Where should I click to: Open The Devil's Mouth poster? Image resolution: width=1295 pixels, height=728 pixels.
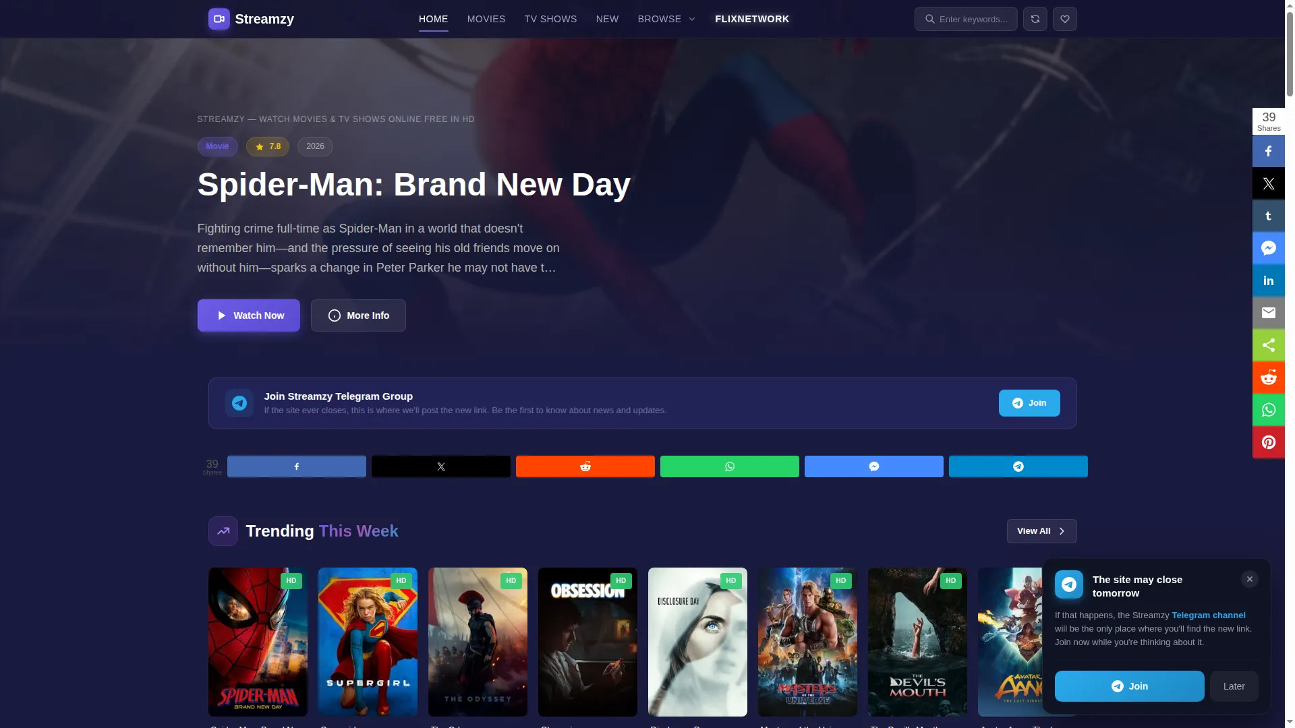pos(917,642)
